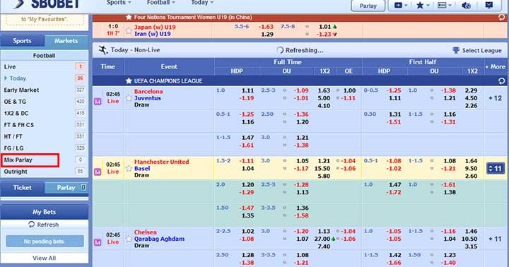
Task: Switch to the Markets tab in sidebar
Action: 66,41
